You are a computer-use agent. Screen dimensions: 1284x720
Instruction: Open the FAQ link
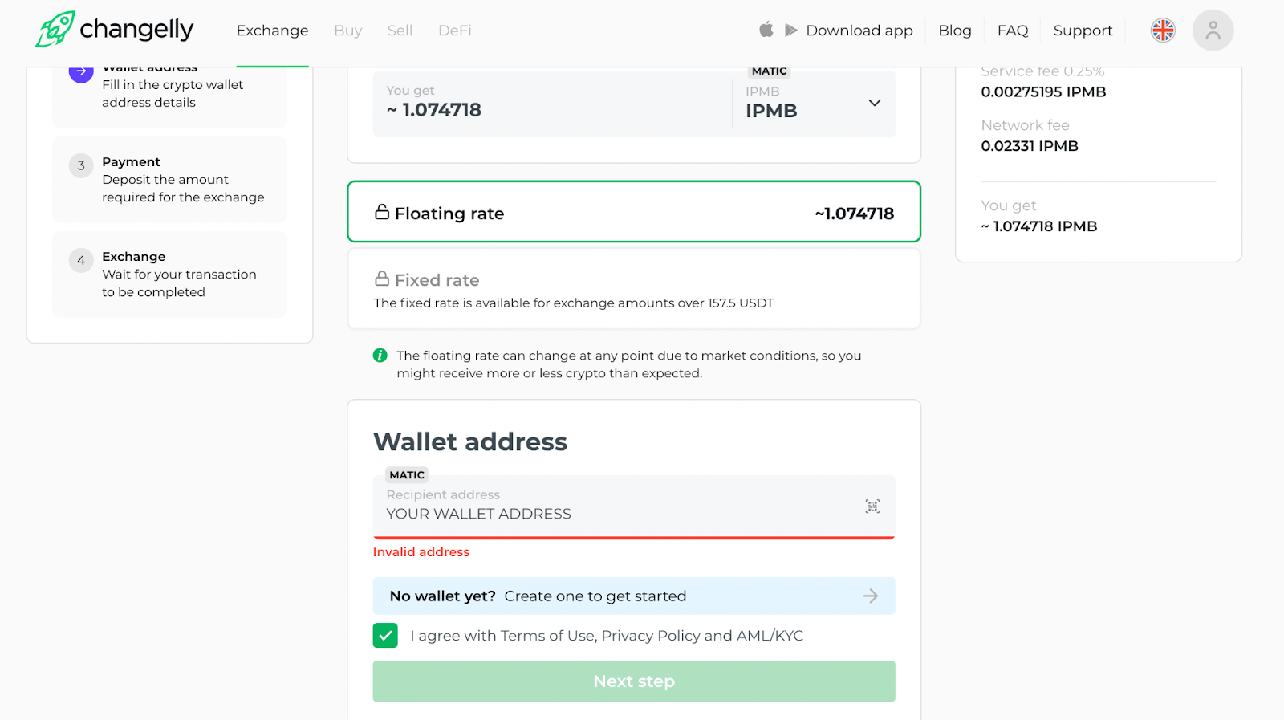pos(1012,31)
